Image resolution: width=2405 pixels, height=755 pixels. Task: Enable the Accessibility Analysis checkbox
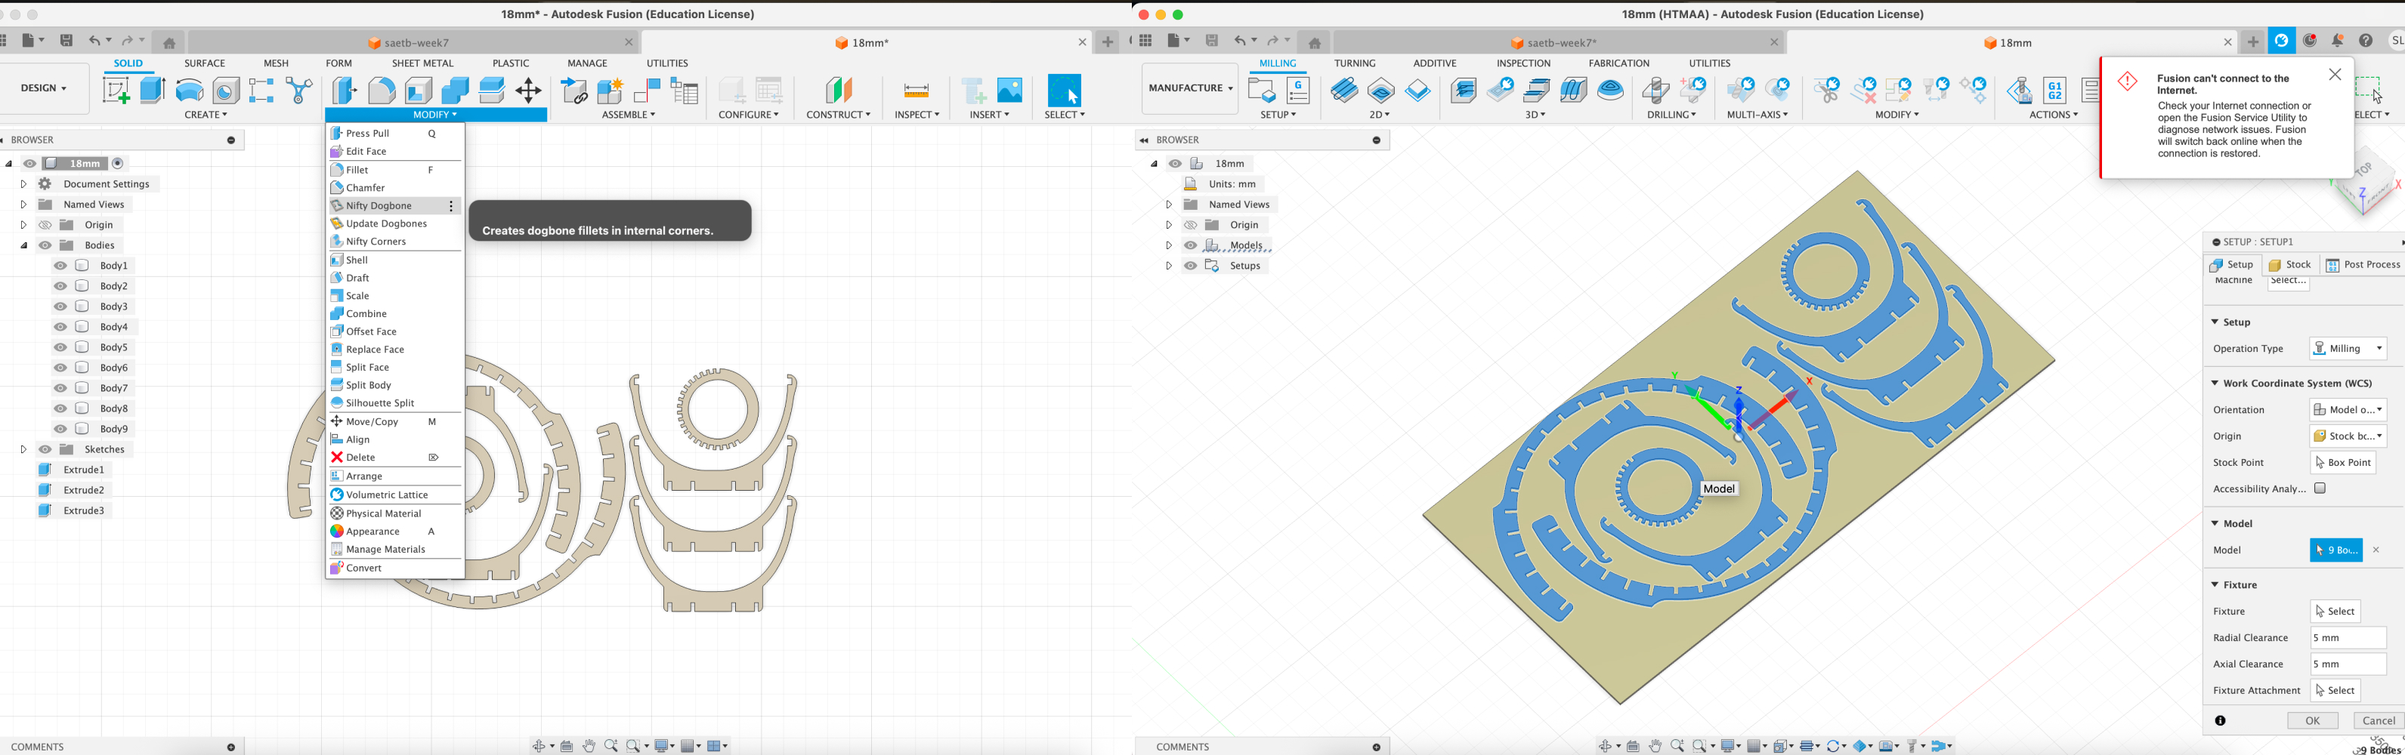2319,488
